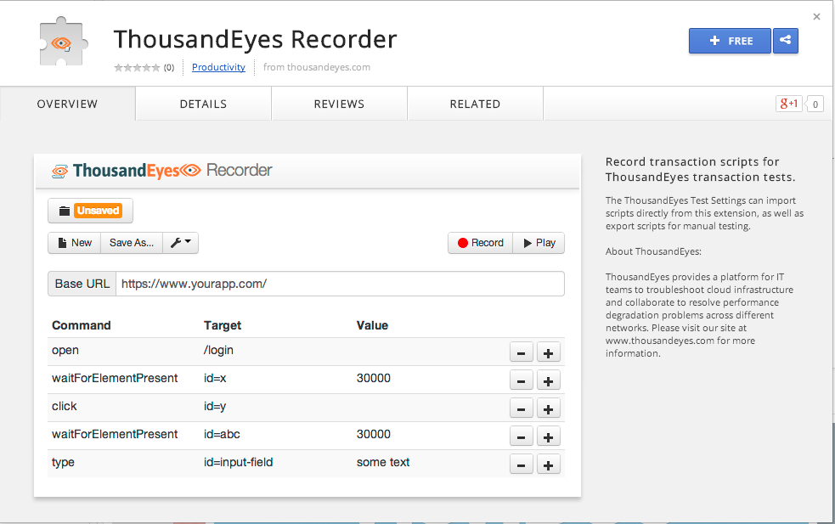The image size is (835, 524).
Task: Click the Command column header
Action: pyautogui.click(x=82, y=325)
